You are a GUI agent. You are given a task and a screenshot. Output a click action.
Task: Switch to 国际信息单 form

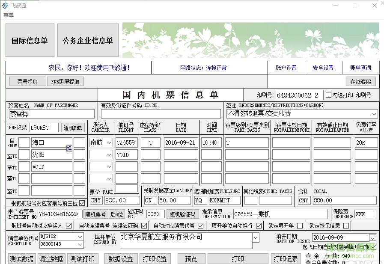[x=30, y=40]
